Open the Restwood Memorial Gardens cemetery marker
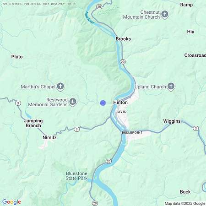206x206 pixels. (73, 102)
